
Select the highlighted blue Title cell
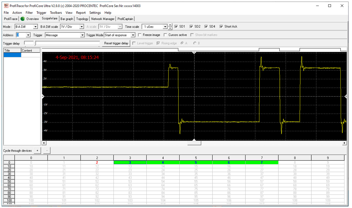tap(12, 55)
